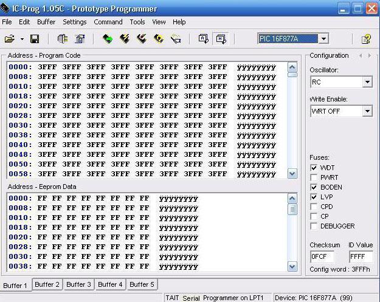Click Eeprom Data scrollbar thumb

tap(292, 209)
